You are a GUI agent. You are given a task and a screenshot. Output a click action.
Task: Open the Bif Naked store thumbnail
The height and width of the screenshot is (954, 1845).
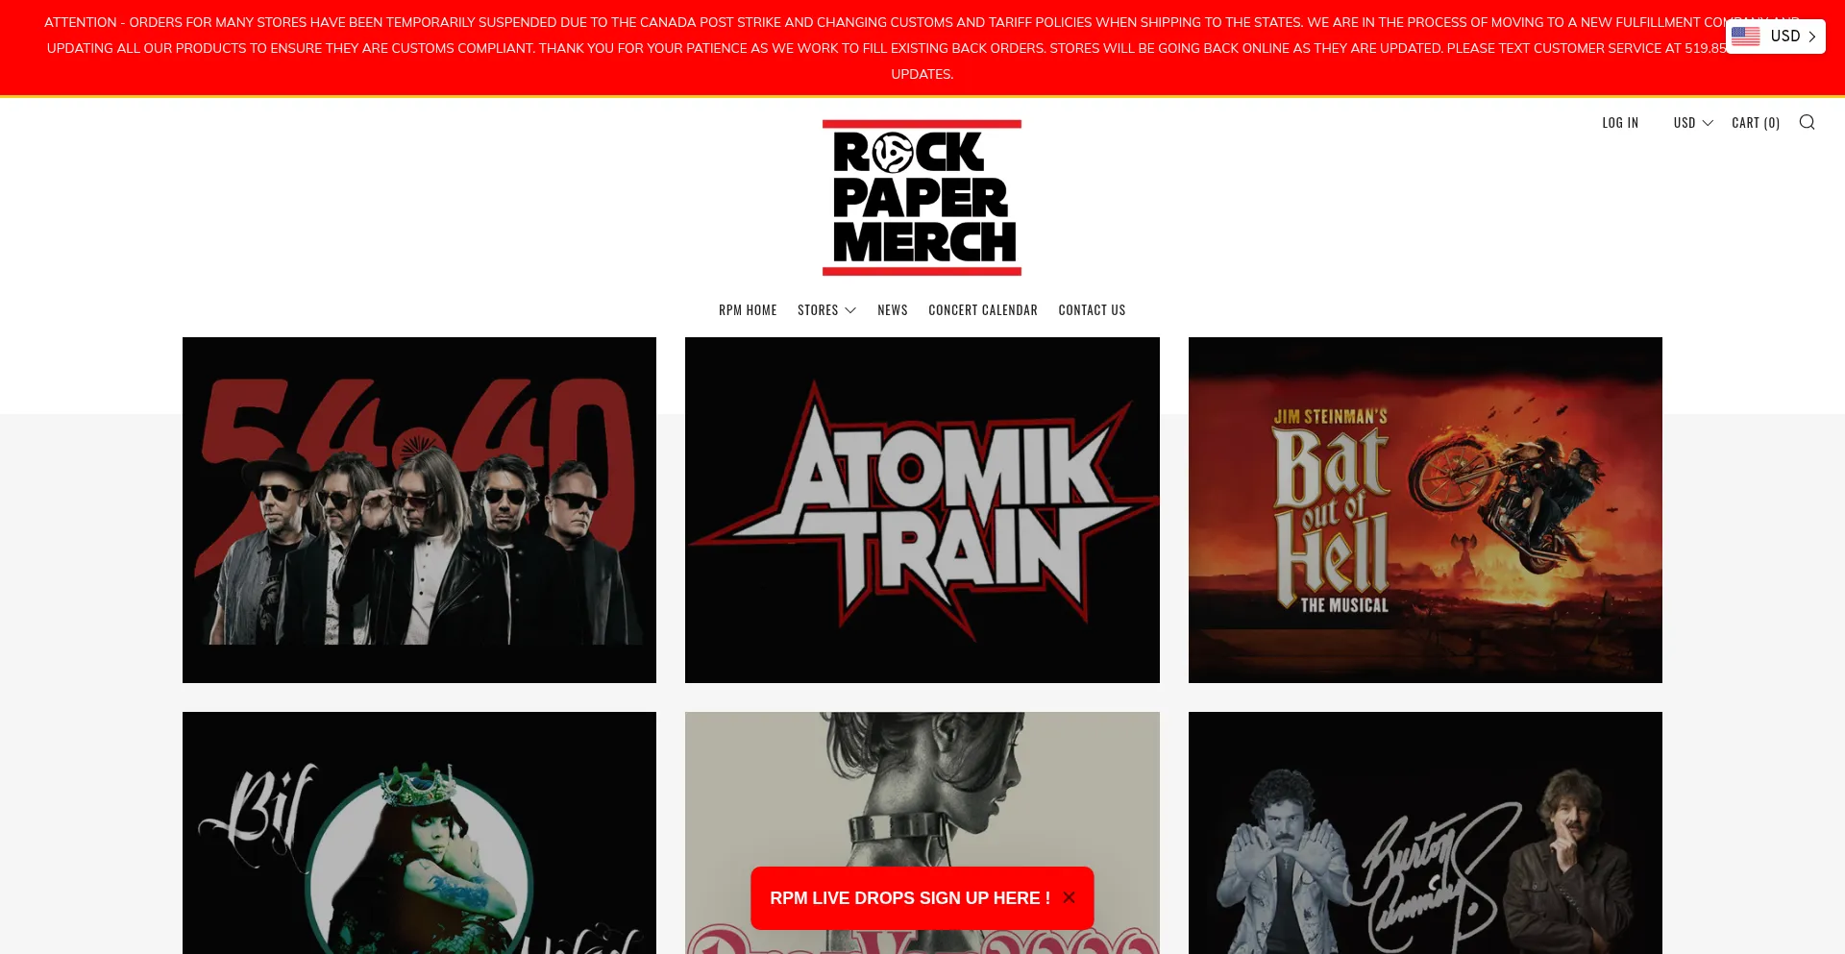[419, 833]
